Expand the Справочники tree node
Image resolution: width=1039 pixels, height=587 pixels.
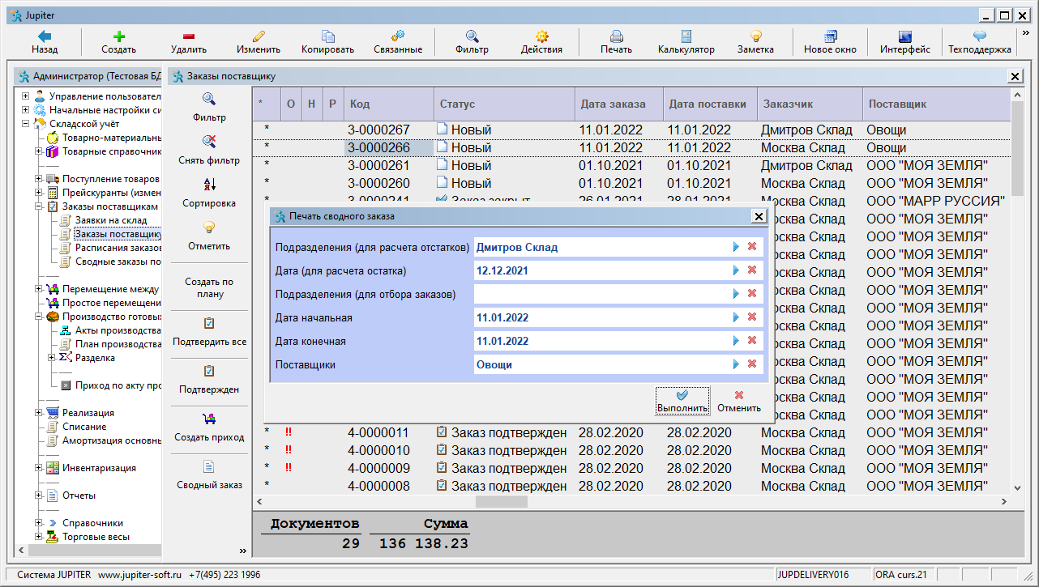point(39,523)
